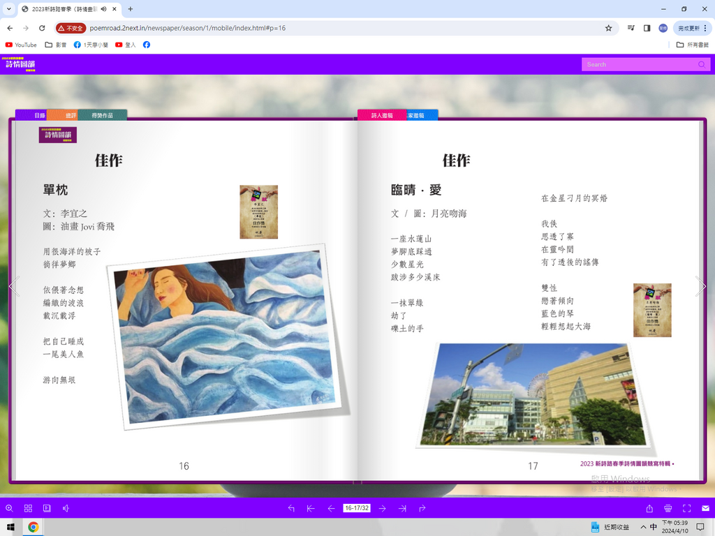Go to previous page using toolbar arrow
Viewport: 715px width, 536px height.
click(x=331, y=508)
